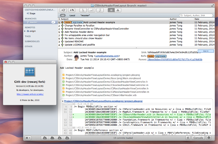
Task: Click the cherry-pick toolbar icon
Action: pyautogui.click(x=92, y=10)
